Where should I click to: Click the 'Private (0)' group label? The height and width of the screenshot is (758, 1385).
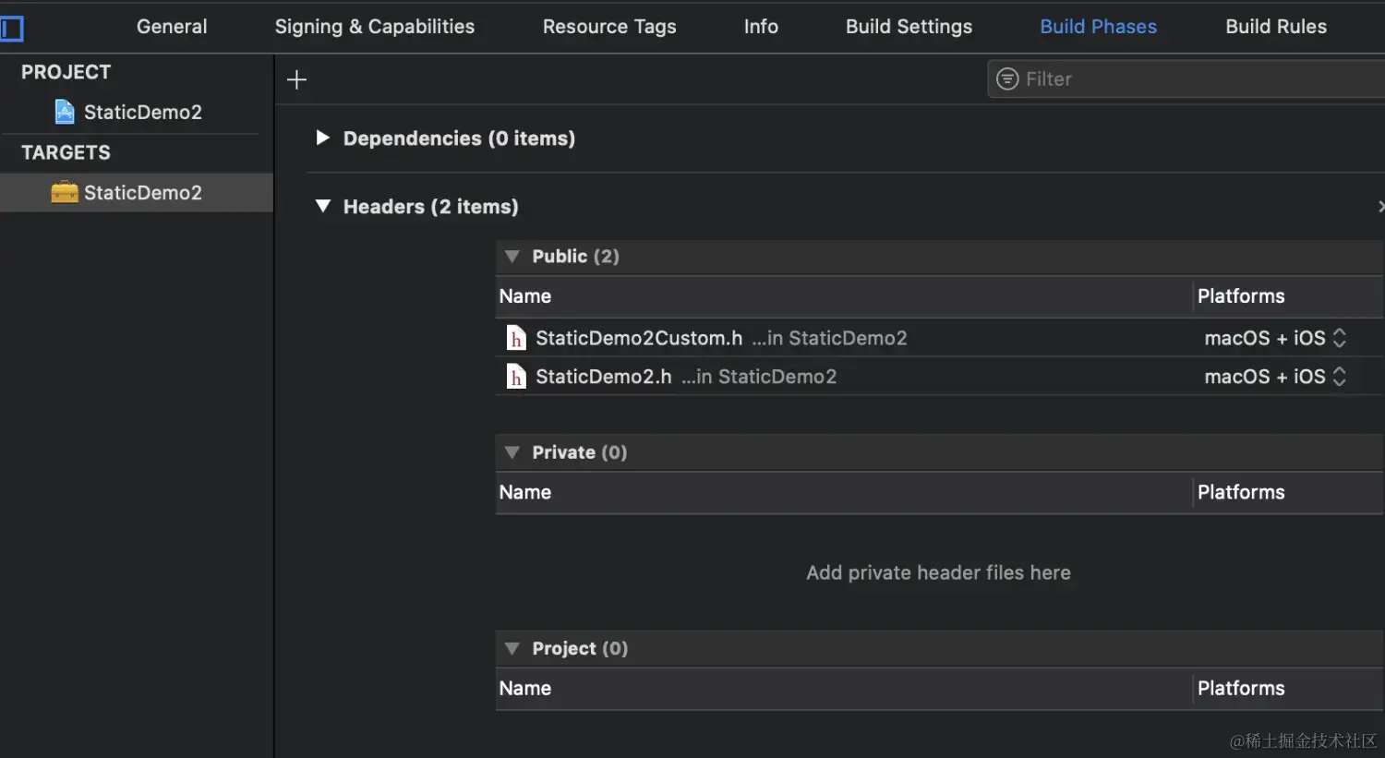(580, 452)
